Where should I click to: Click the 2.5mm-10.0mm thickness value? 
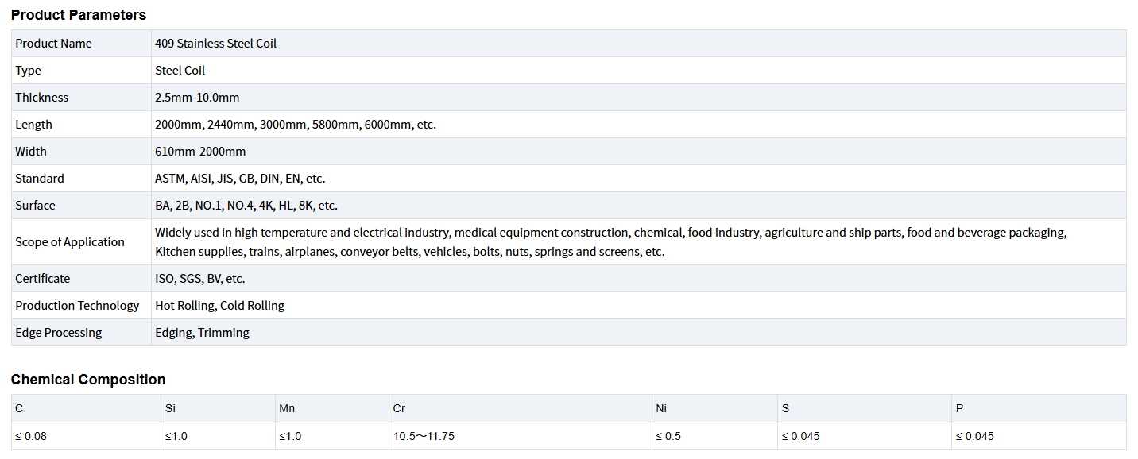[197, 98]
